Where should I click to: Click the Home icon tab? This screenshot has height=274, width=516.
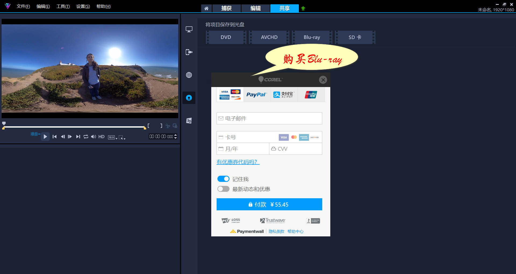tap(206, 8)
